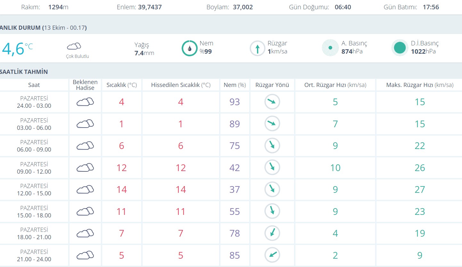Click the Rüzgar Yönü column header
This screenshot has width=462, height=267.
point(272,85)
